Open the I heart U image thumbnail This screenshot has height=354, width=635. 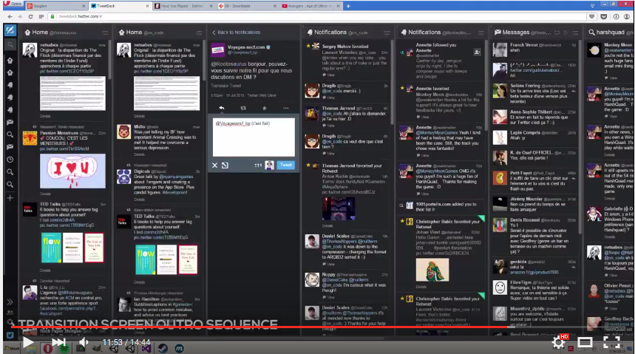tap(72, 171)
